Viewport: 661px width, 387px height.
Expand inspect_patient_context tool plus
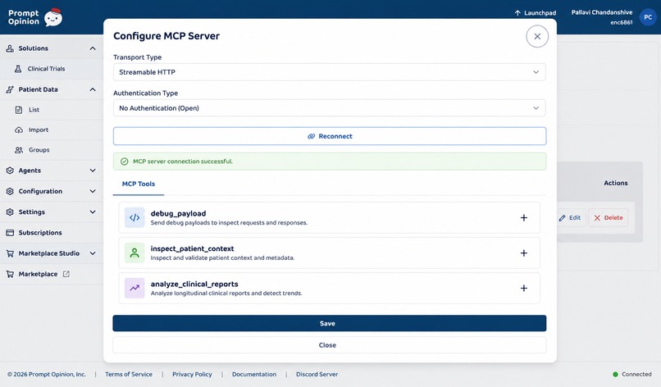(x=523, y=253)
